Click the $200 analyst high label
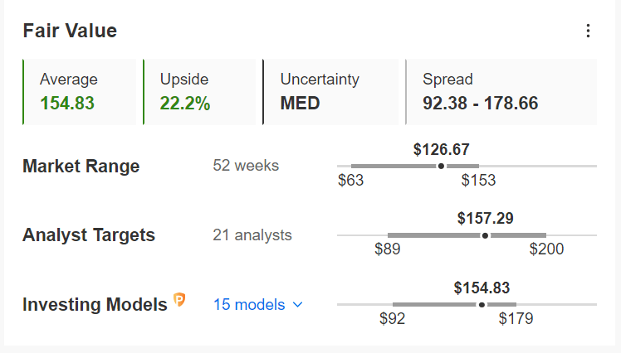Viewport: 621px width, 353px height. click(546, 249)
